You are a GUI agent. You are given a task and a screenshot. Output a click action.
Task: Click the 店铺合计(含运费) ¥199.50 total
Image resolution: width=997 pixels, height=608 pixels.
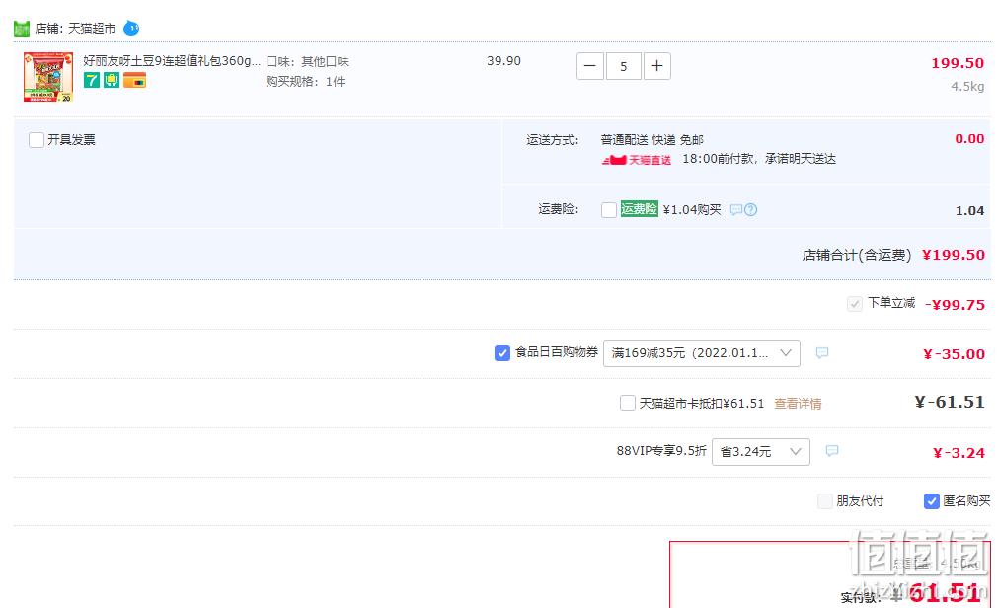[x=893, y=255]
